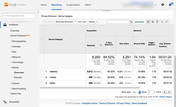
Task: Go to next page of results
Action: [169, 92]
